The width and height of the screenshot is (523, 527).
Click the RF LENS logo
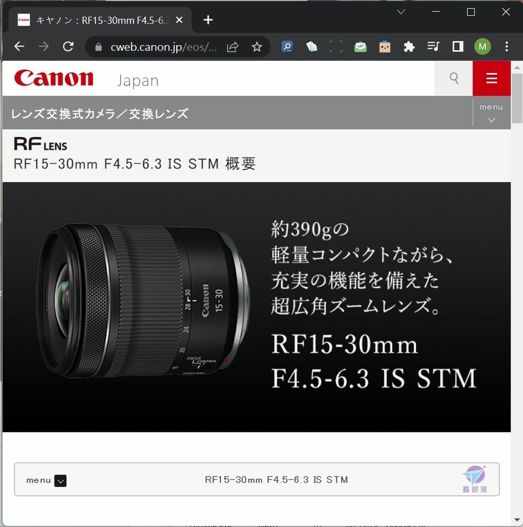pyautogui.click(x=40, y=144)
